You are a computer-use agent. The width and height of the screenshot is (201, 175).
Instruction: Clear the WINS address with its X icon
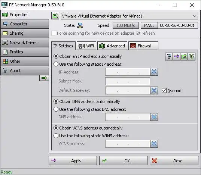(154, 144)
